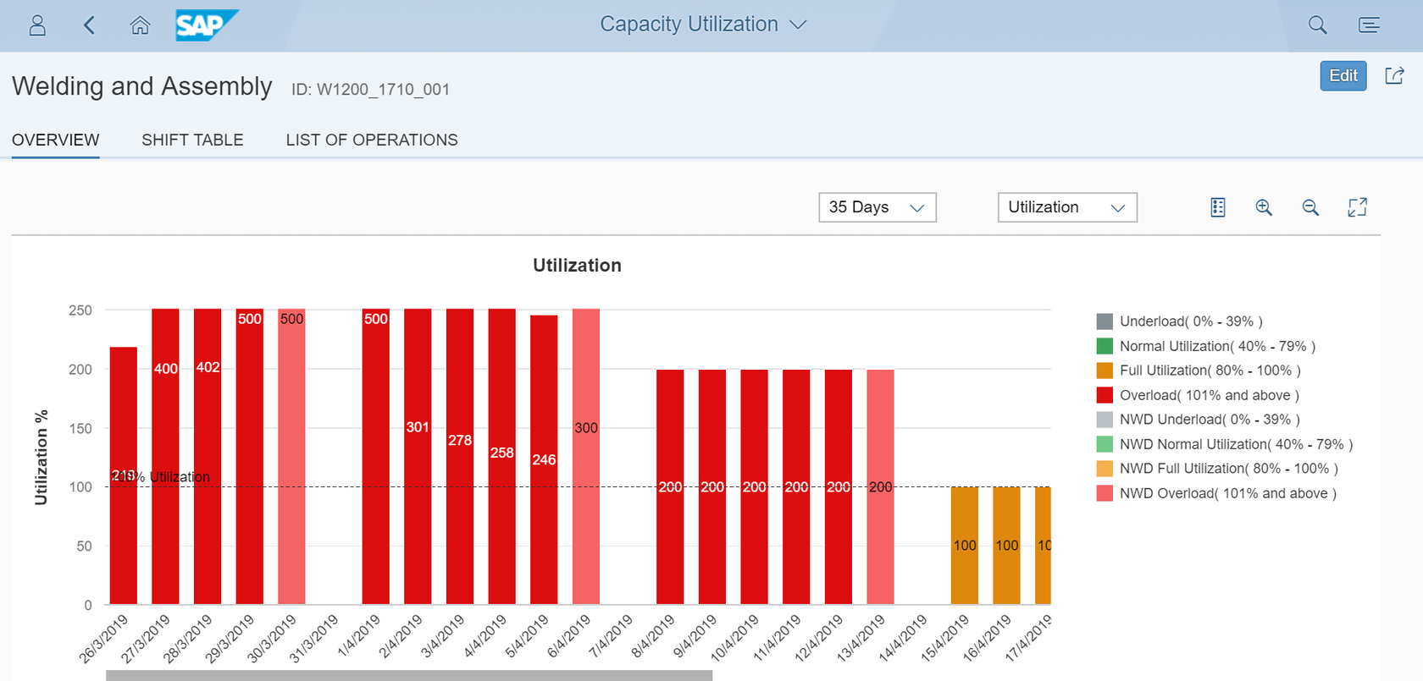1423x681 pixels.
Task: Click the NWD Normal Utilization swatch
Action: (x=1105, y=444)
